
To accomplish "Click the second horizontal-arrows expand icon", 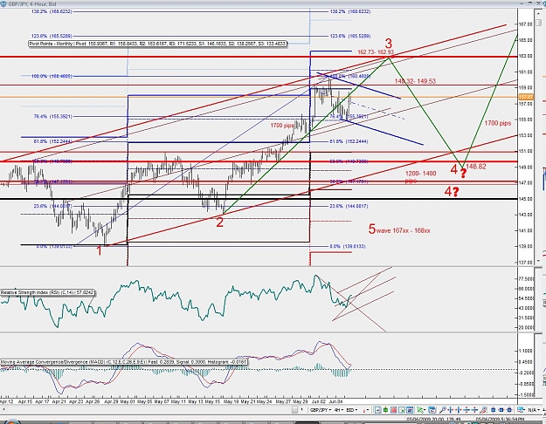I will [x=459, y=410].
